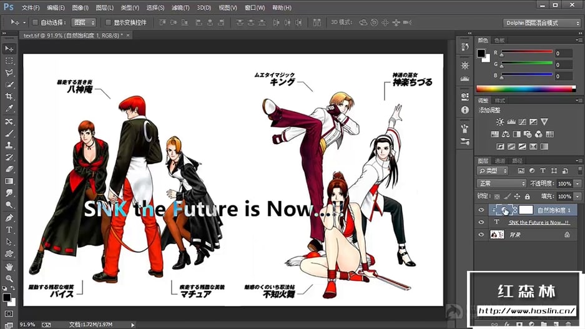Viewport: 585px width, 329px height.
Task: Open the Color panel flyout menu
Action: [579, 40]
